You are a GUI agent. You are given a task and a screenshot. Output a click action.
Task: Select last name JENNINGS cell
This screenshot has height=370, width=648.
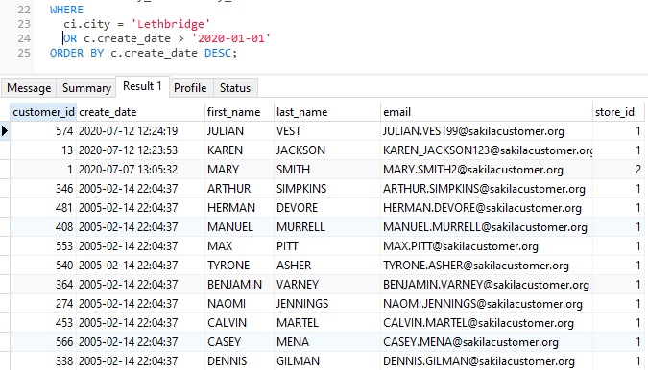(326, 304)
